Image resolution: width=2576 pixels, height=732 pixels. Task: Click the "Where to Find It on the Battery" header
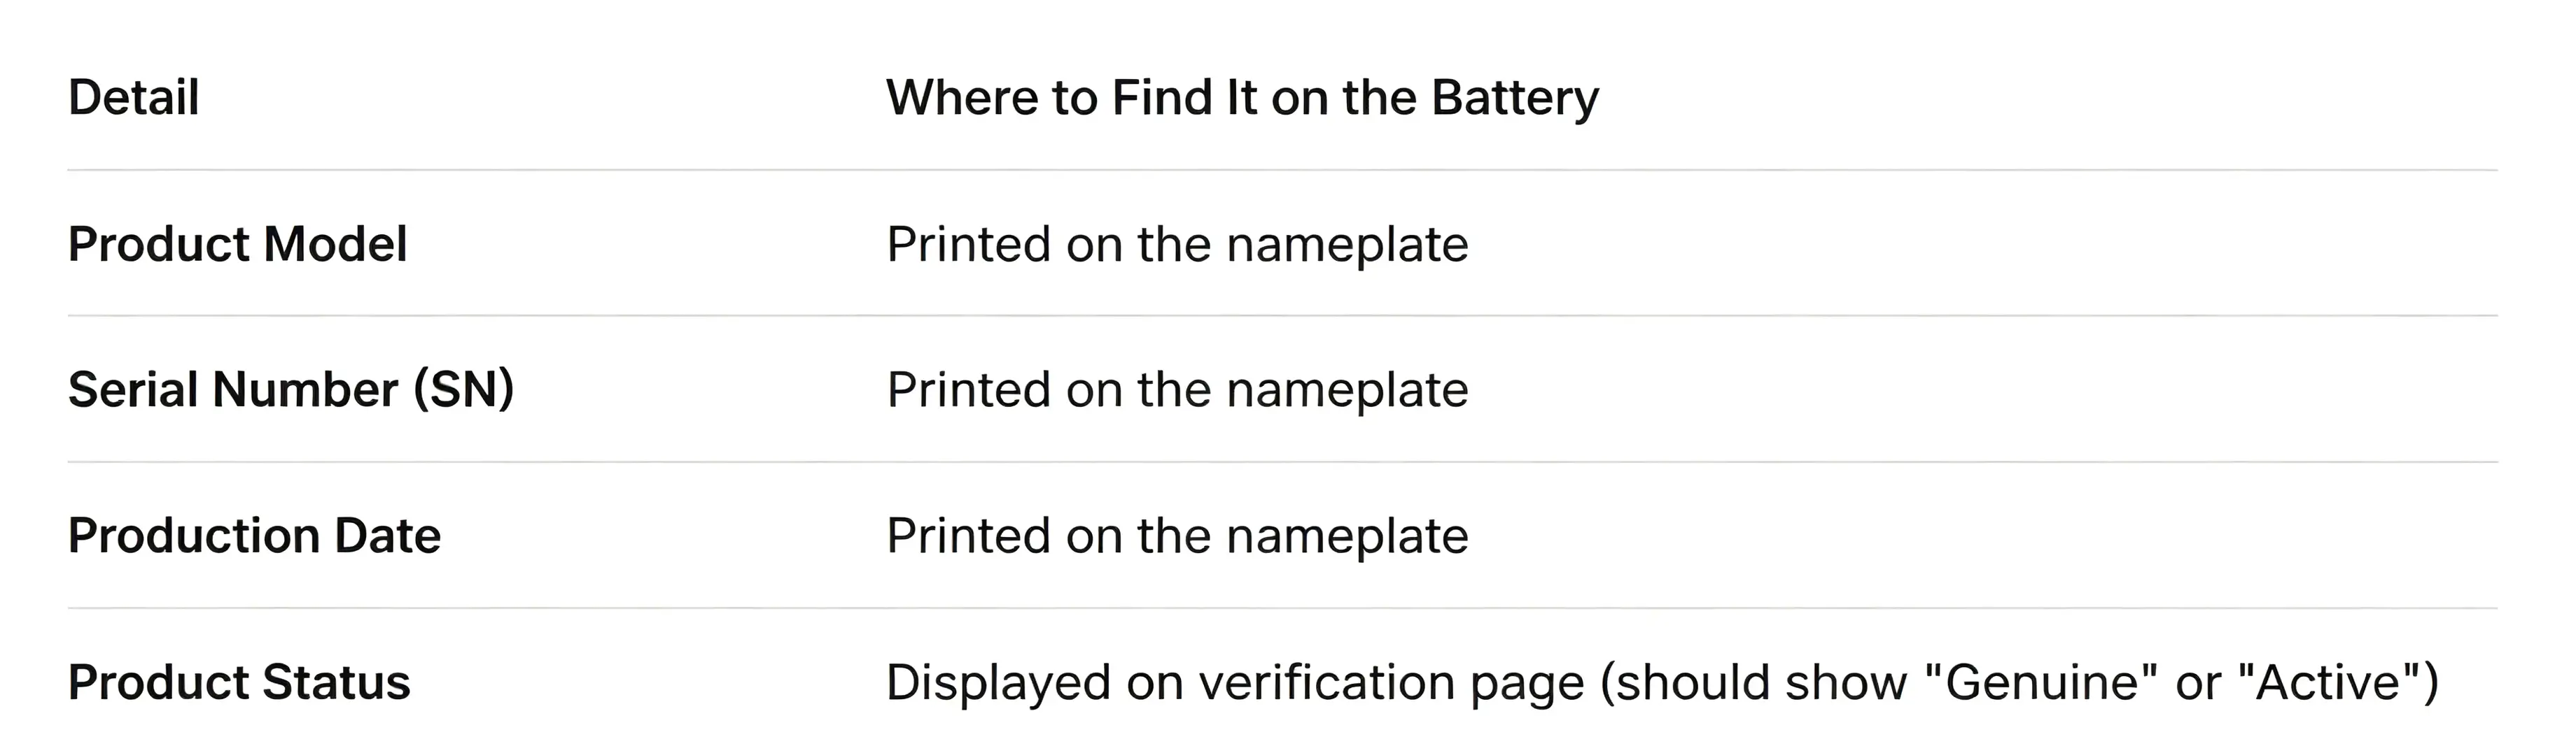click(1243, 98)
